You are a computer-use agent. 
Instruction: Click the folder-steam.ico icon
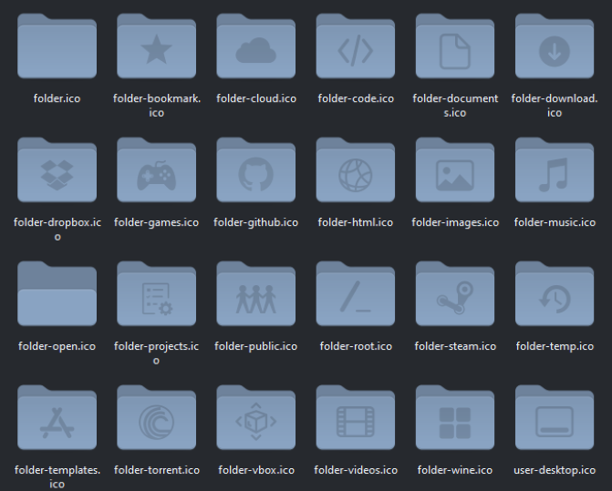[454, 297]
